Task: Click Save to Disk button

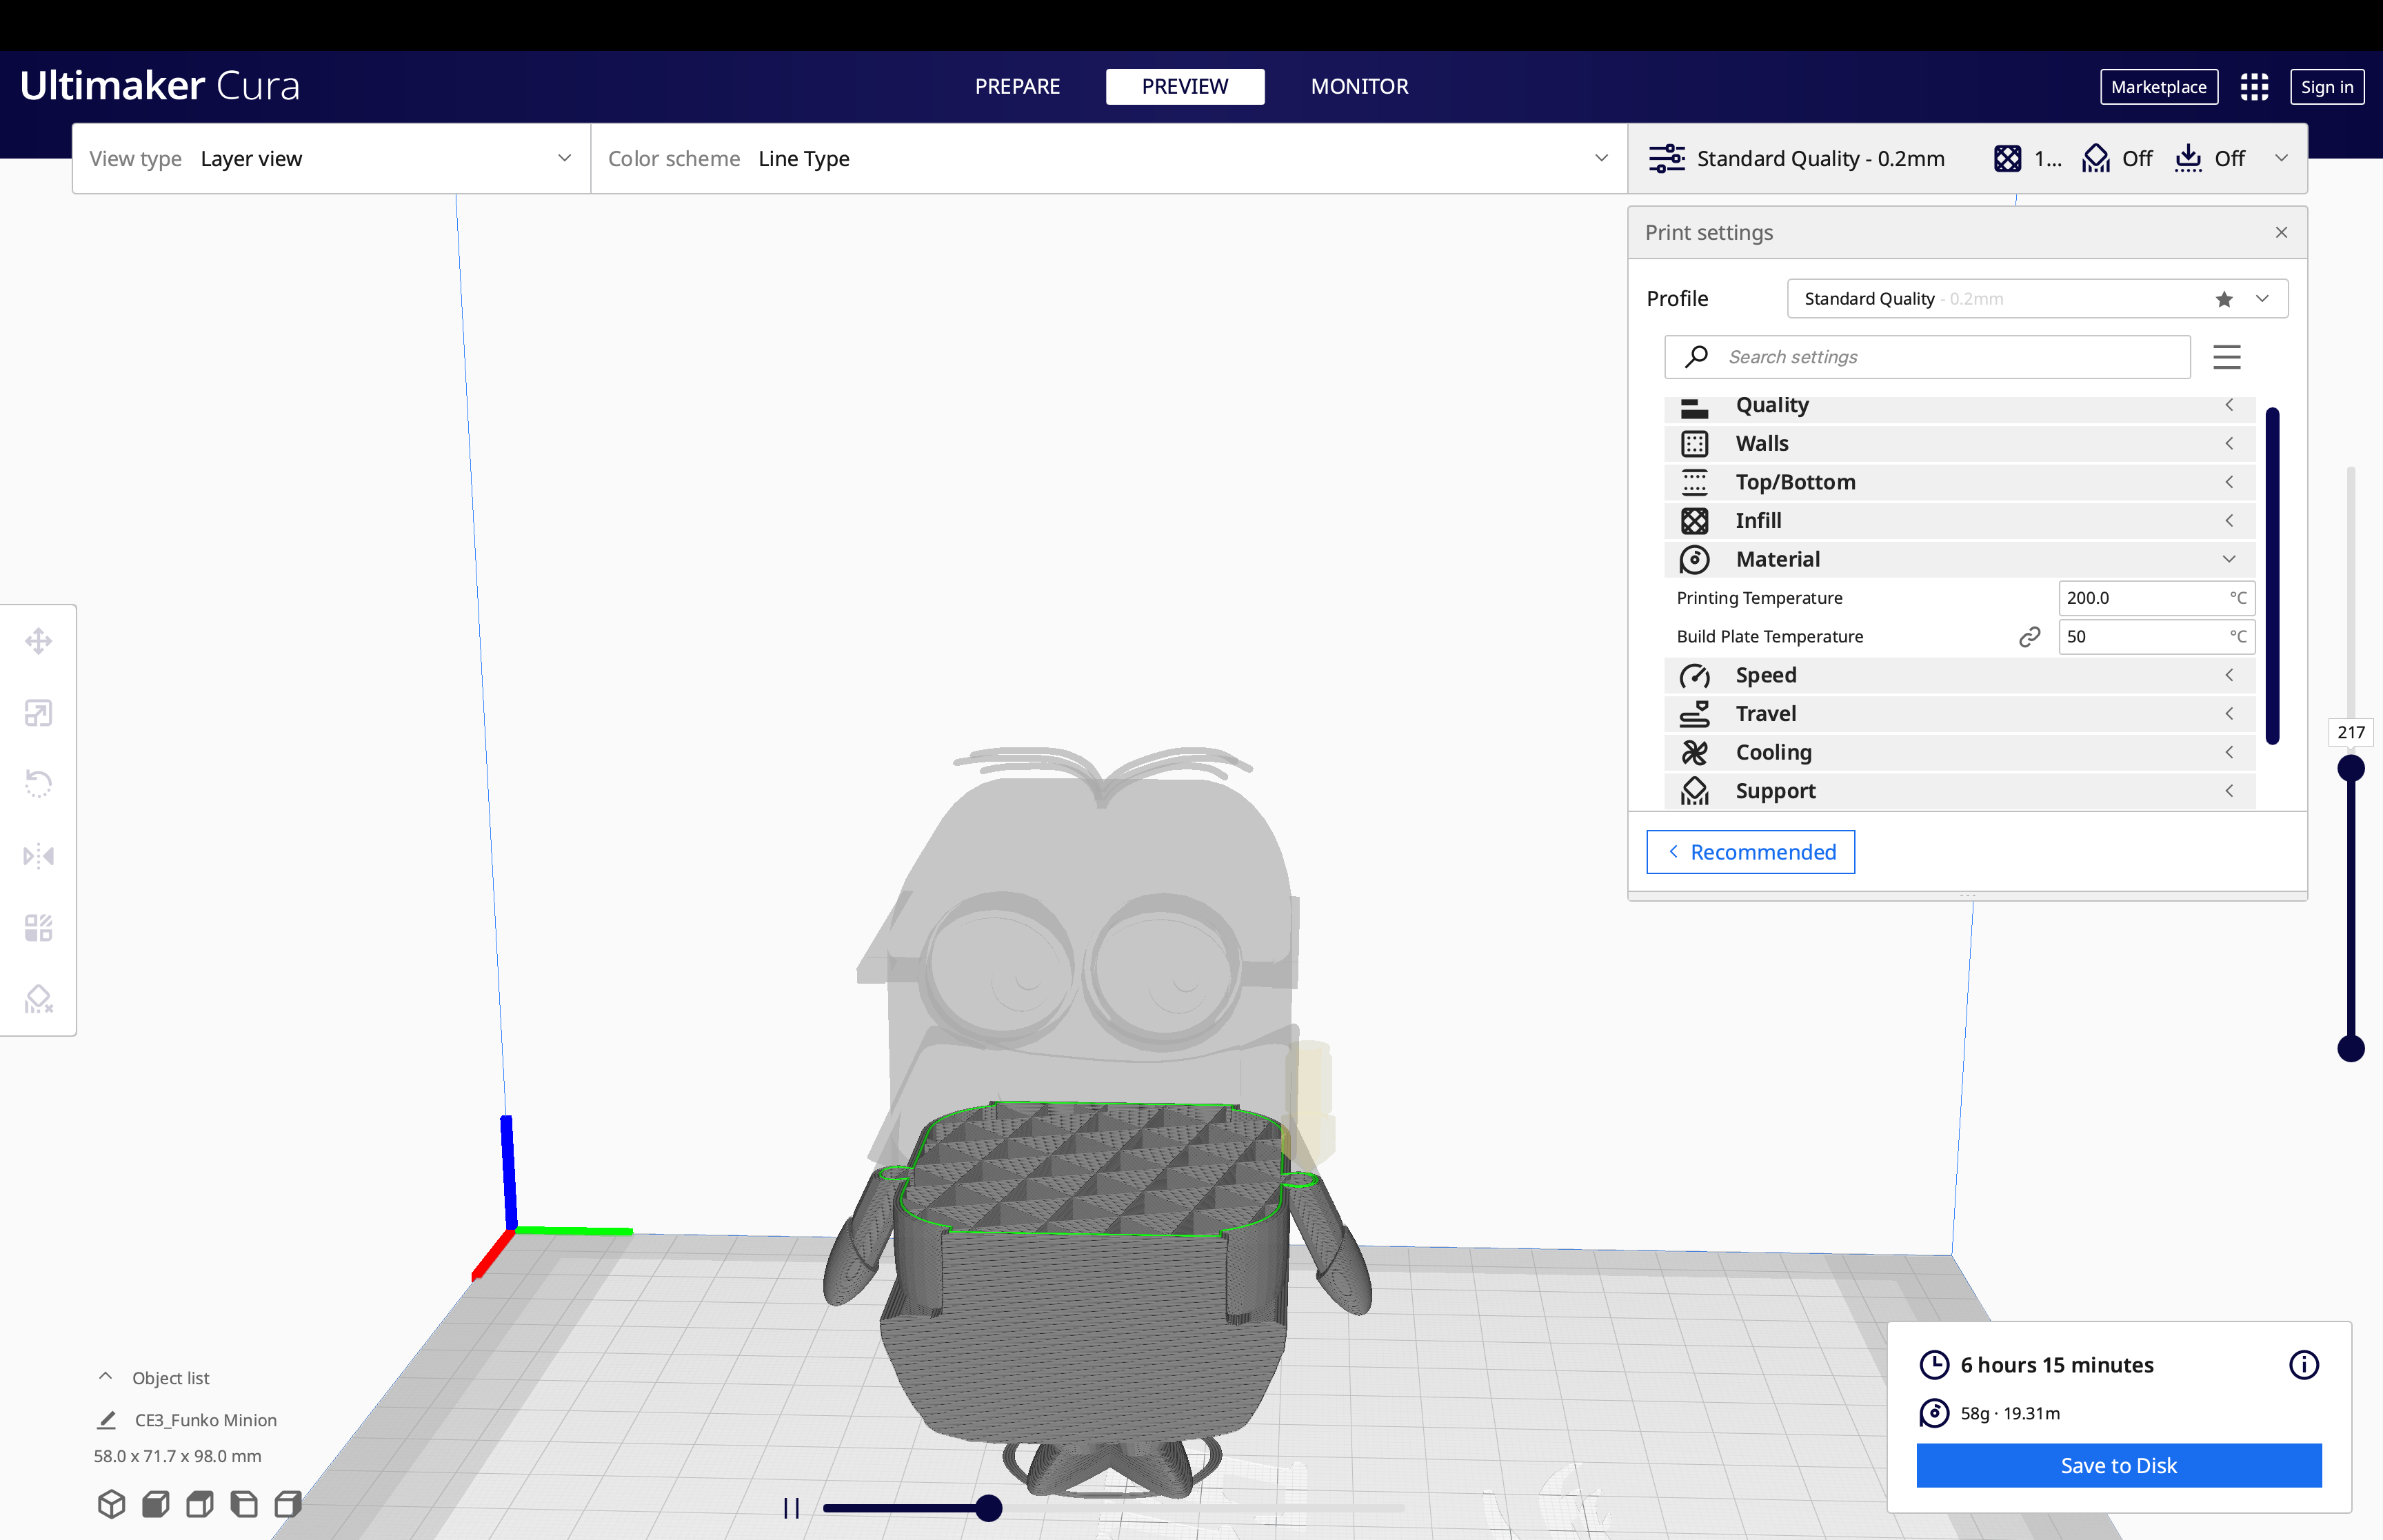Action: point(2118,1466)
